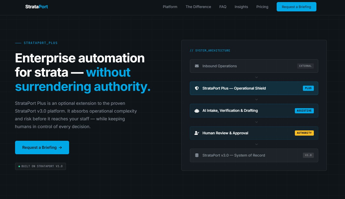Click the Request a Briefing header button
Image resolution: width=345 pixels, height=199 pixels.
click(296, 7)
